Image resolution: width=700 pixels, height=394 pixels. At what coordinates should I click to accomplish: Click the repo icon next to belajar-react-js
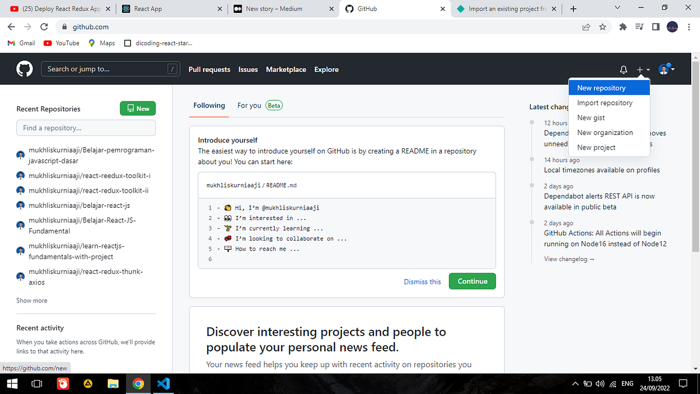20,205
